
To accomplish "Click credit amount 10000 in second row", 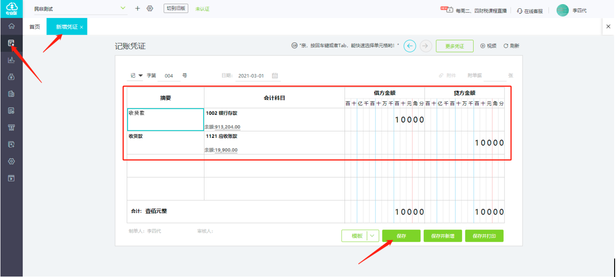I will [489, 143].
